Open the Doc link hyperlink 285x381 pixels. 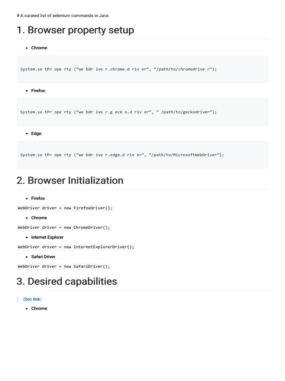(32, 299)
